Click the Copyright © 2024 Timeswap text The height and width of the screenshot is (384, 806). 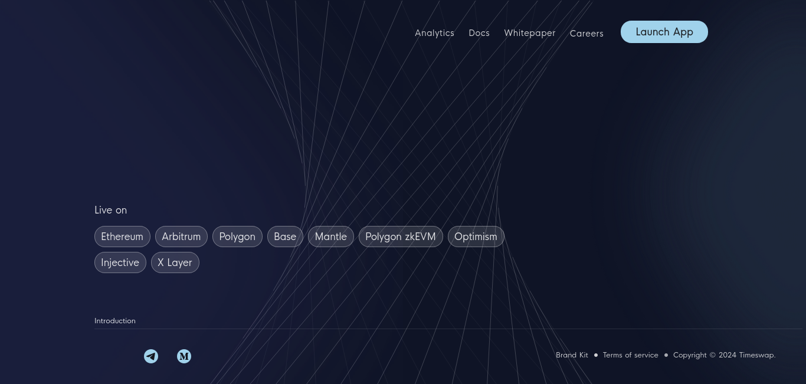pyautogui.click(x=725, y=355)
